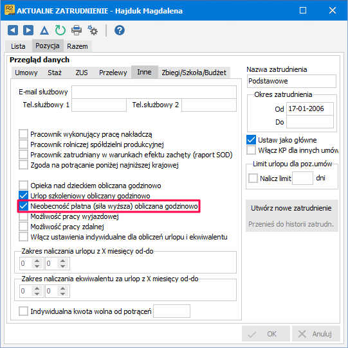This screenshot has width=348, height=348.
Task: Open the Lista tab
Action: click(x=18, y=46)
